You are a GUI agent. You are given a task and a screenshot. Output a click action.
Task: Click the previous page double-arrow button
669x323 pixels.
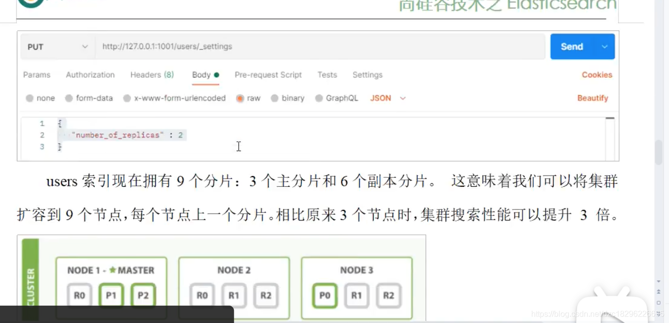click(x=659, y=291)
